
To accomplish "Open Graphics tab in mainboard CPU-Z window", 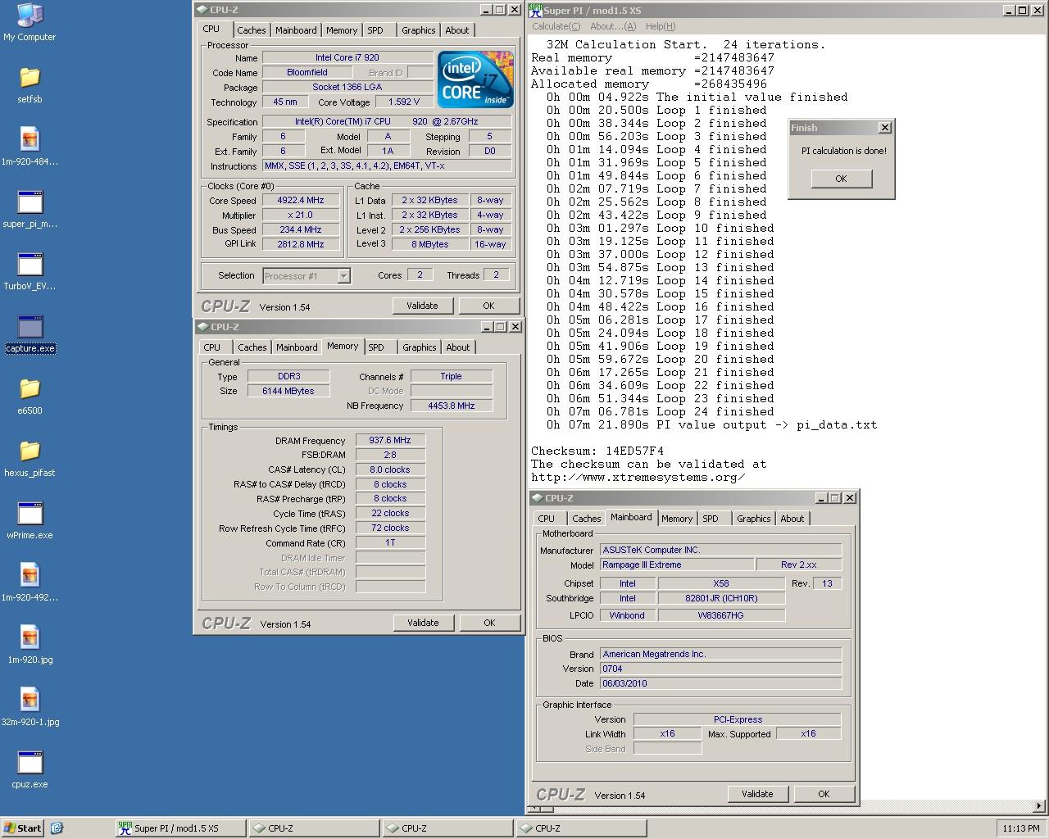I will 753,519.
